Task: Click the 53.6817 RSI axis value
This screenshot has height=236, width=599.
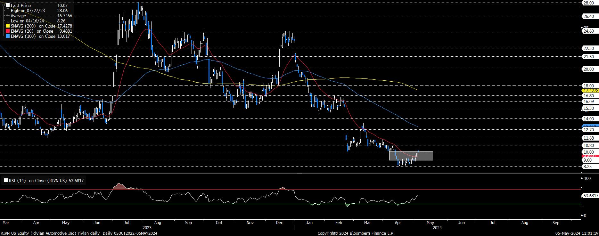Action: pos(590,195)
